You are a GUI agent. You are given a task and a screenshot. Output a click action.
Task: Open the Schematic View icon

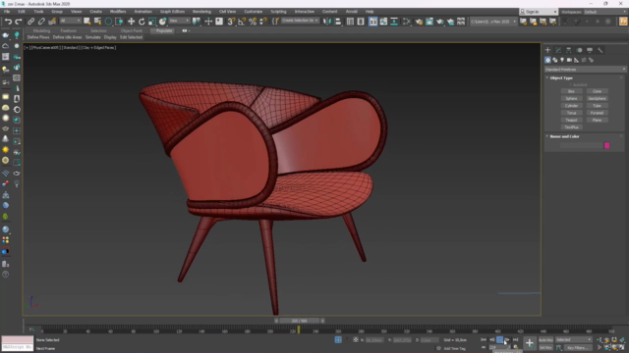394,22
